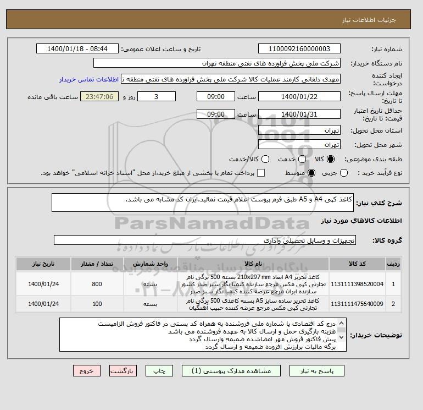Viewport: 423px width, 410px height.
Task: Click the کد کالا column header
Action: tap(357, 264)
